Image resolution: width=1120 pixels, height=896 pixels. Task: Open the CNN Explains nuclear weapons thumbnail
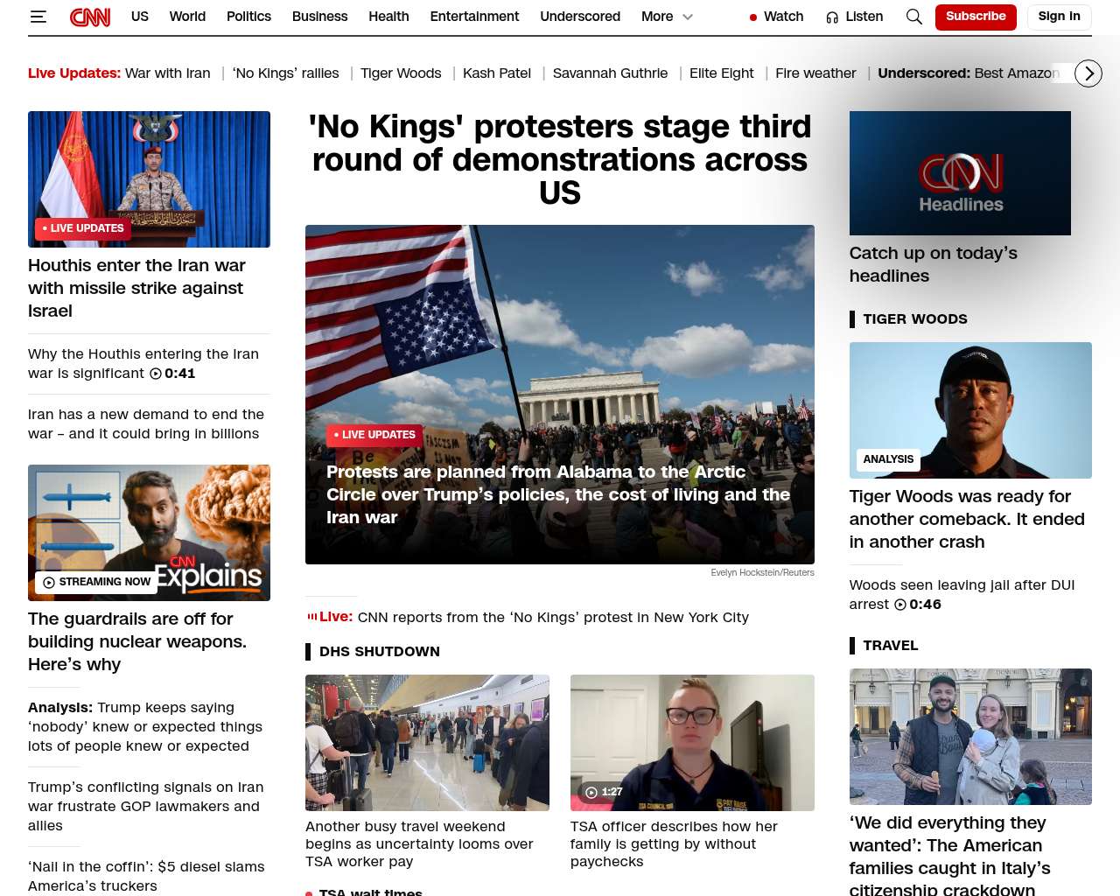tap(149, 533)
